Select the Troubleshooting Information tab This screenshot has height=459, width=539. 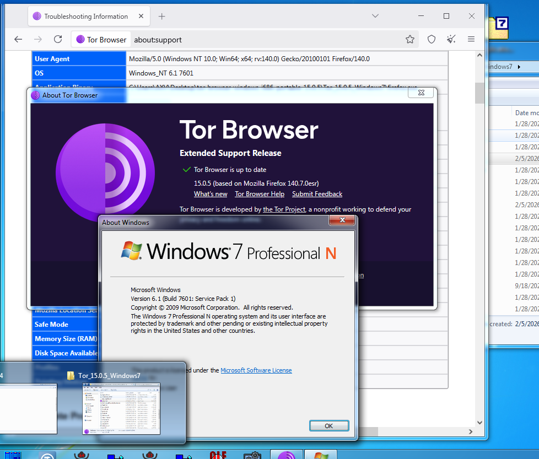pyautogui.click(x=85, y=17)
